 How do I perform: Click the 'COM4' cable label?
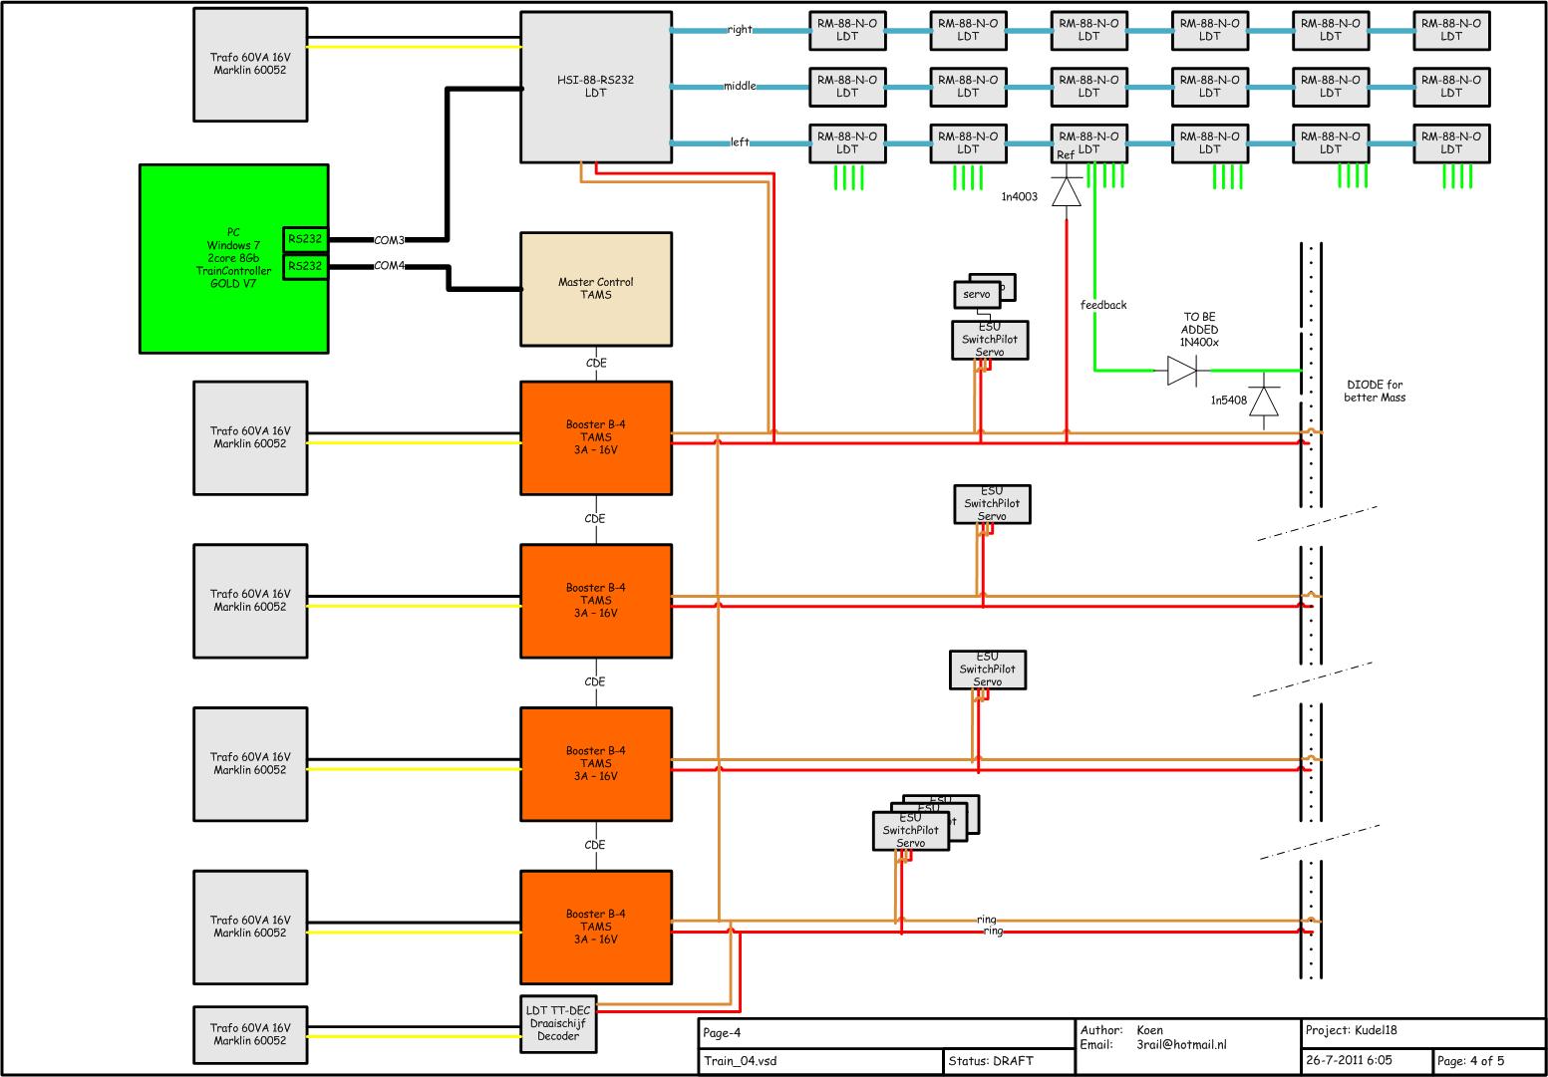click(390, 266)
